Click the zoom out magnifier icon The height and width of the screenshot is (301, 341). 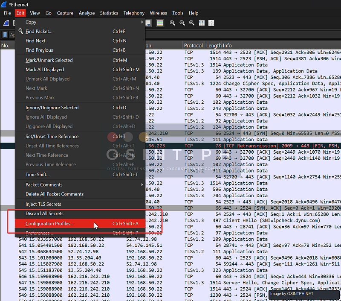182,23
